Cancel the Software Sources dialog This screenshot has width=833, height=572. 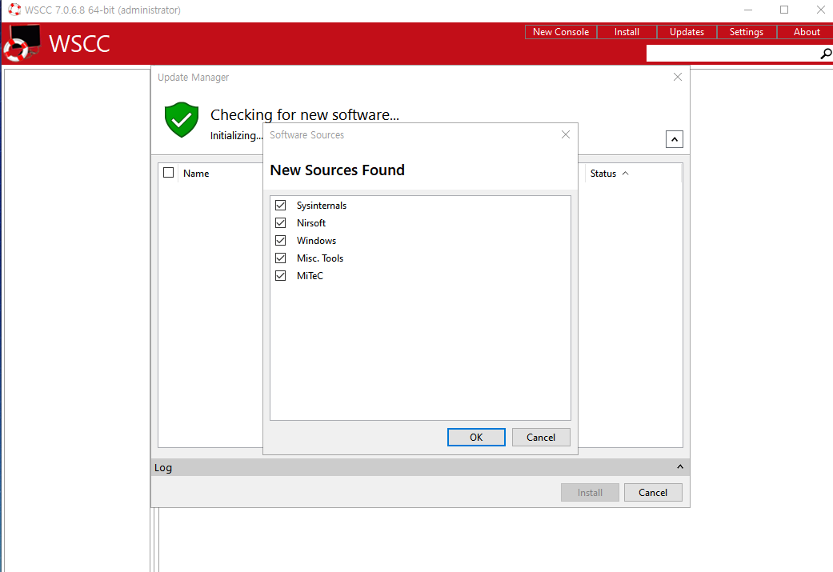click(541, 437)
